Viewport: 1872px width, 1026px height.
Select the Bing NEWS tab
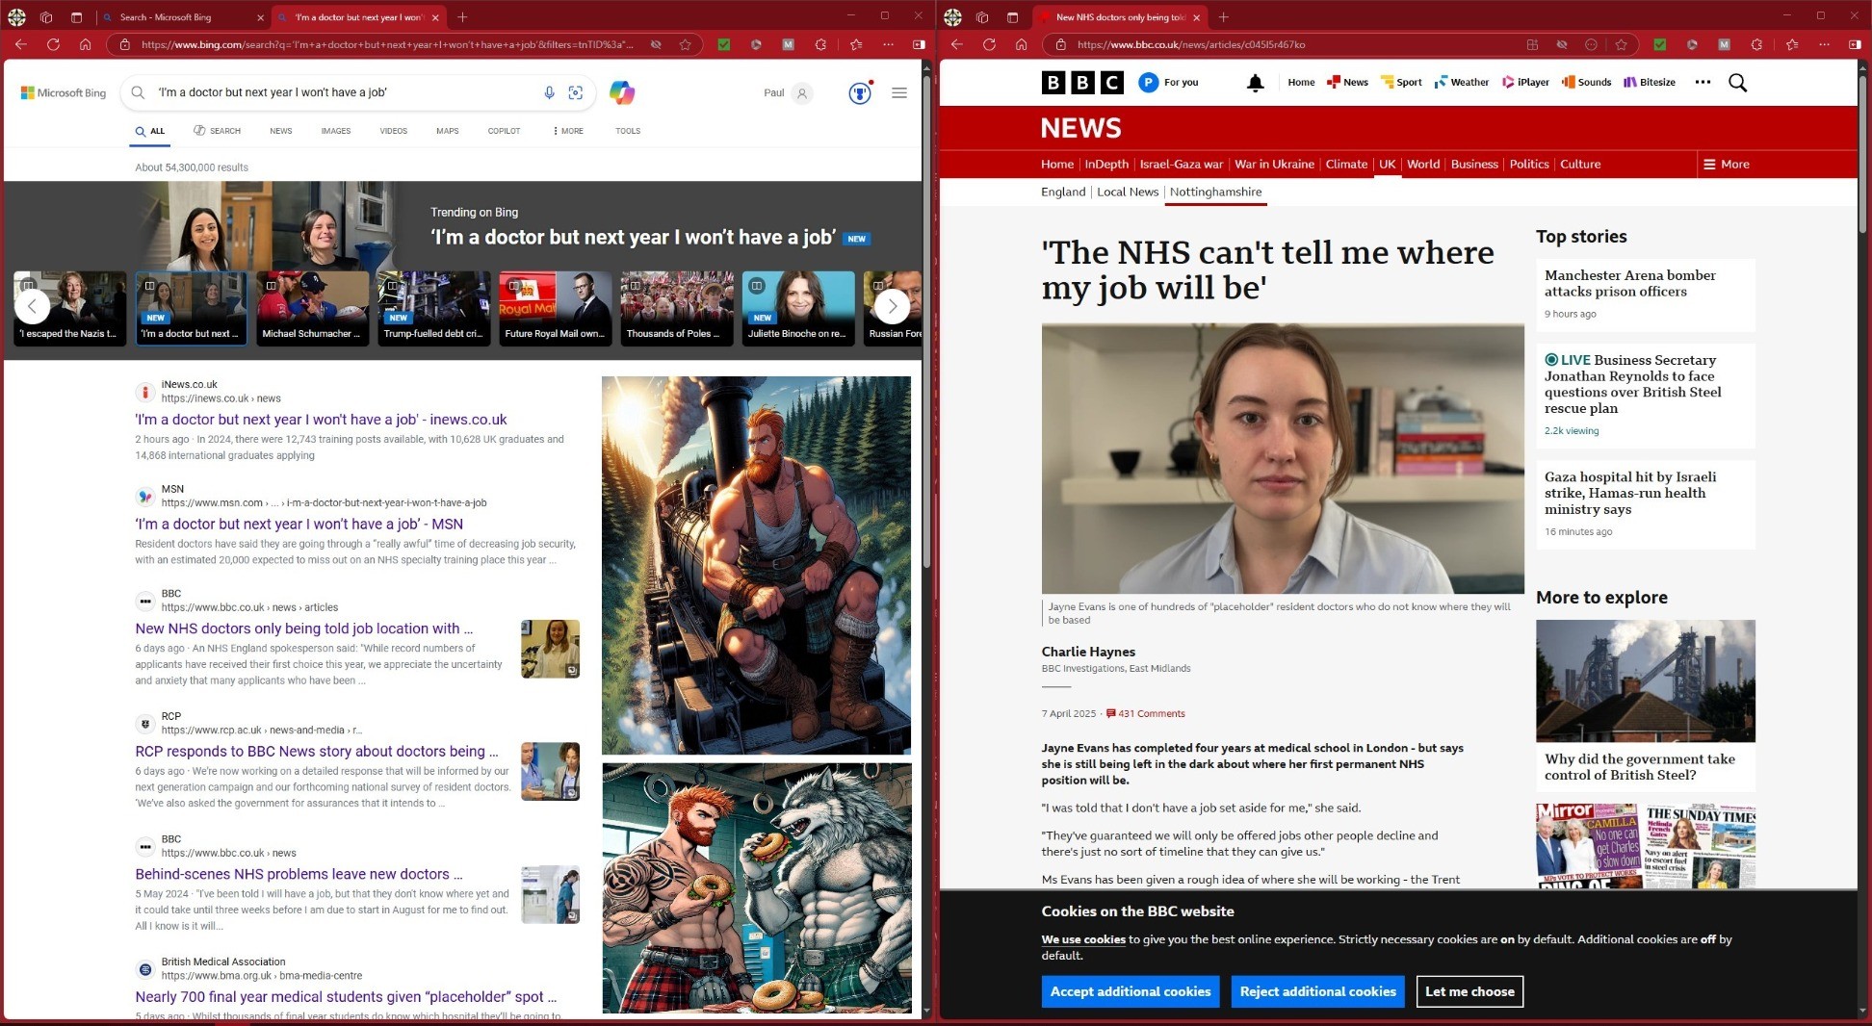[280, 131]
